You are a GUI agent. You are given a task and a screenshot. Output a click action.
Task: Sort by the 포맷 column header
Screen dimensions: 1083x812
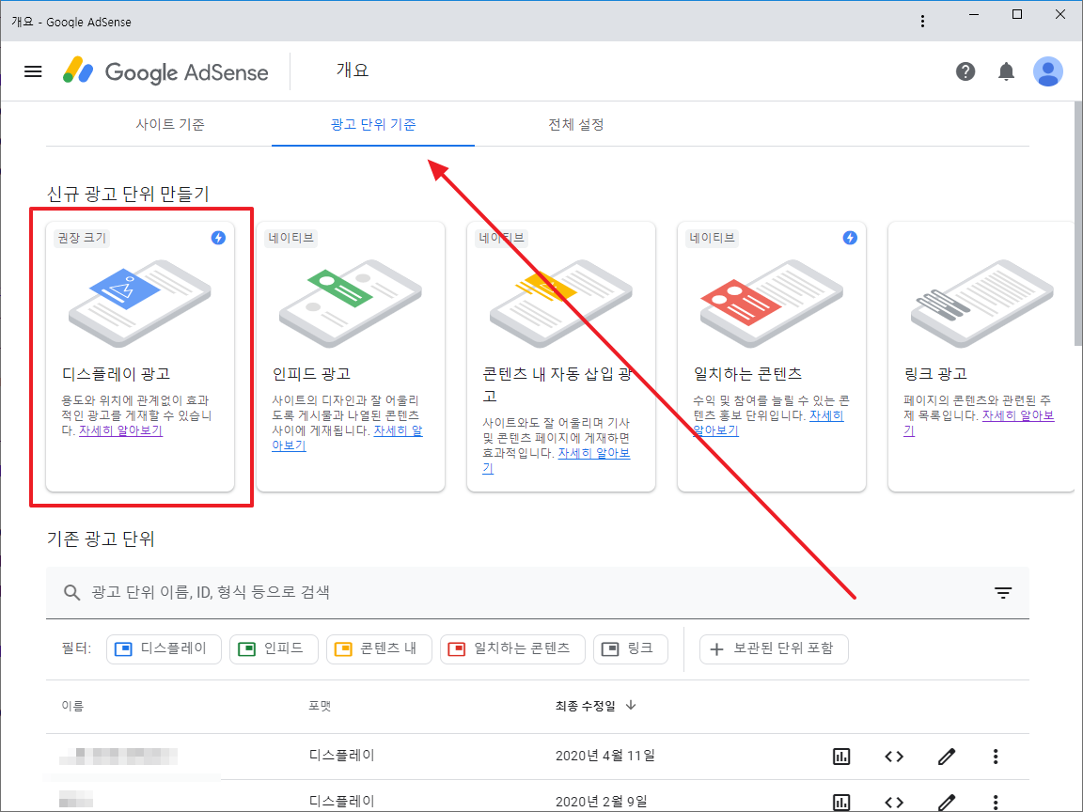320,706
